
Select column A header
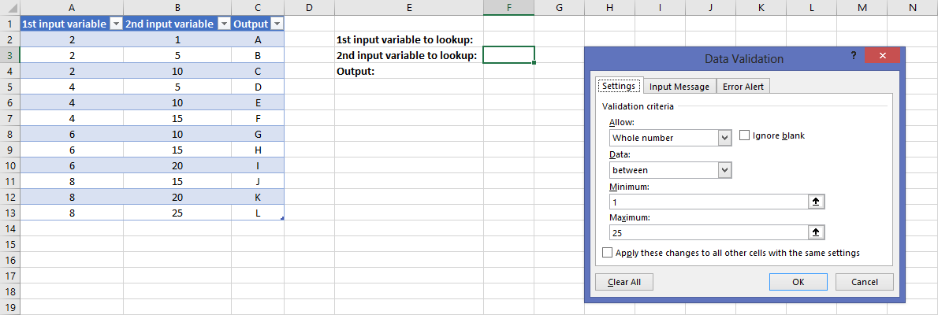72,8
